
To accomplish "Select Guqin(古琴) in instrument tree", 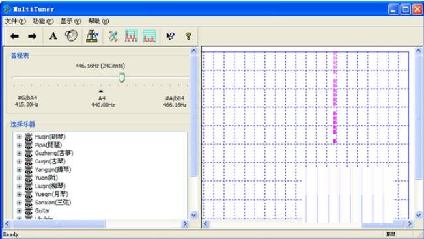I will pyautogui.click(x=50, y=162).
